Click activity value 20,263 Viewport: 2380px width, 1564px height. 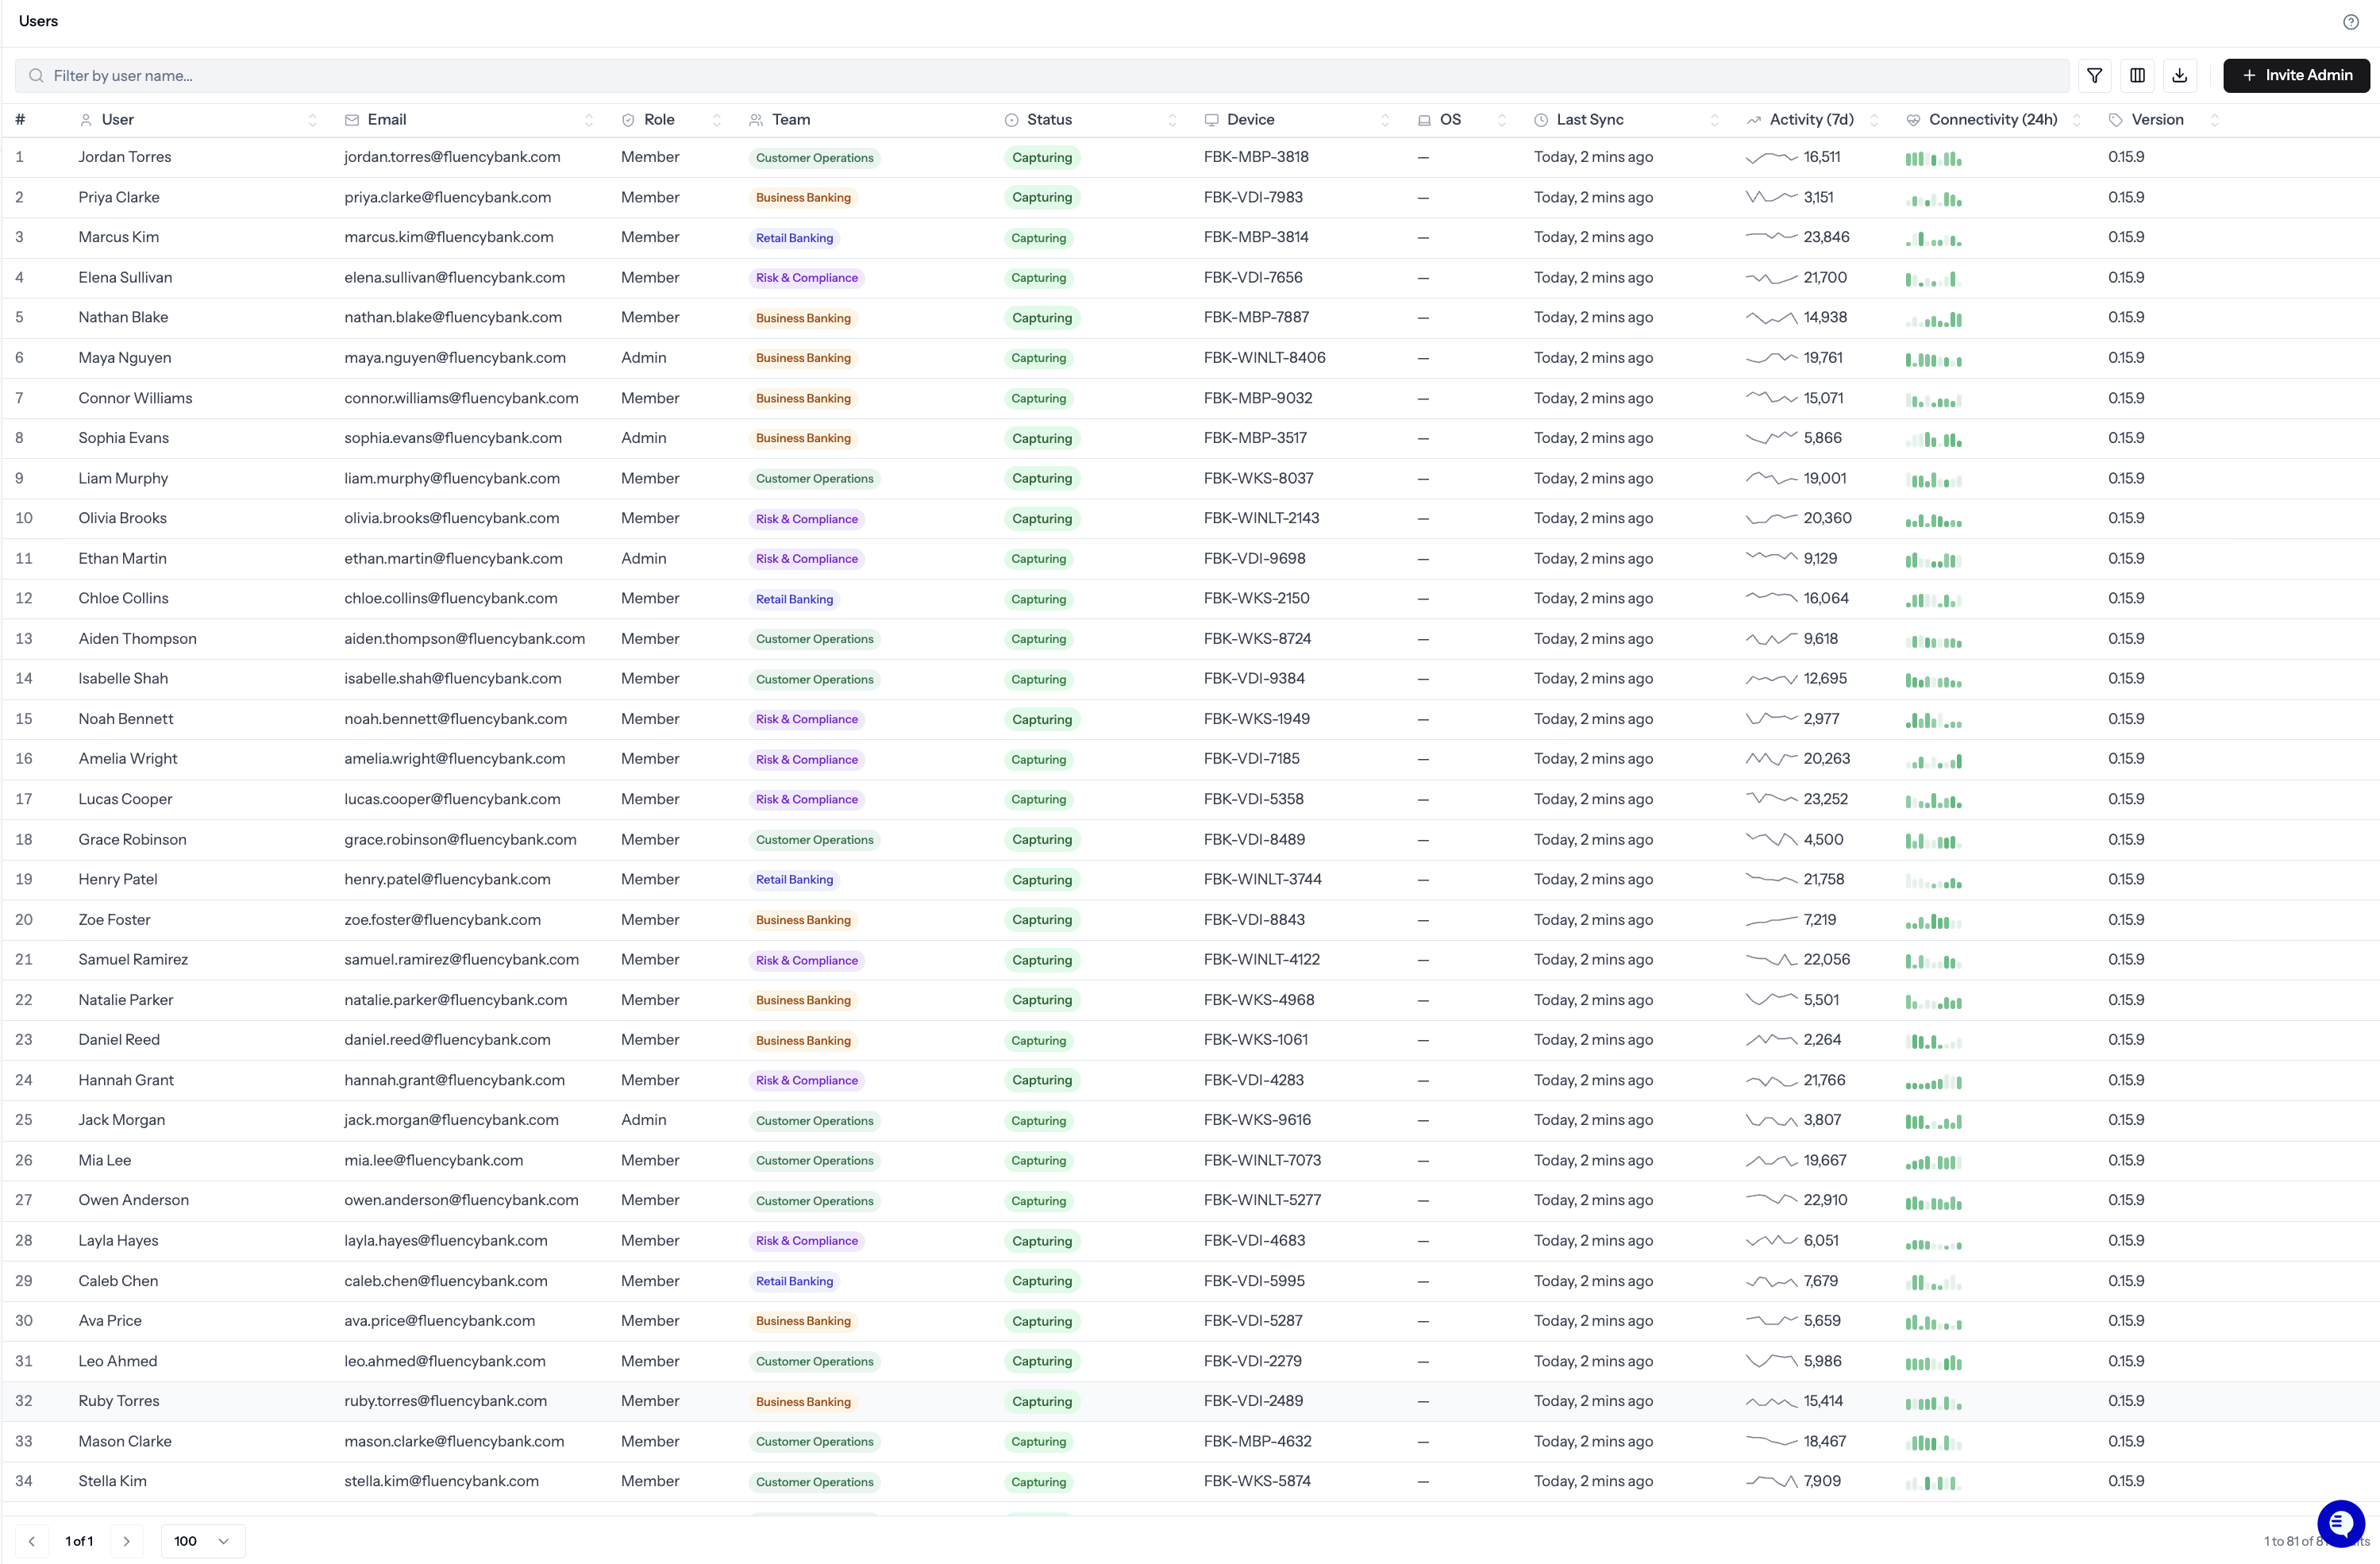tap(1826, 759)
